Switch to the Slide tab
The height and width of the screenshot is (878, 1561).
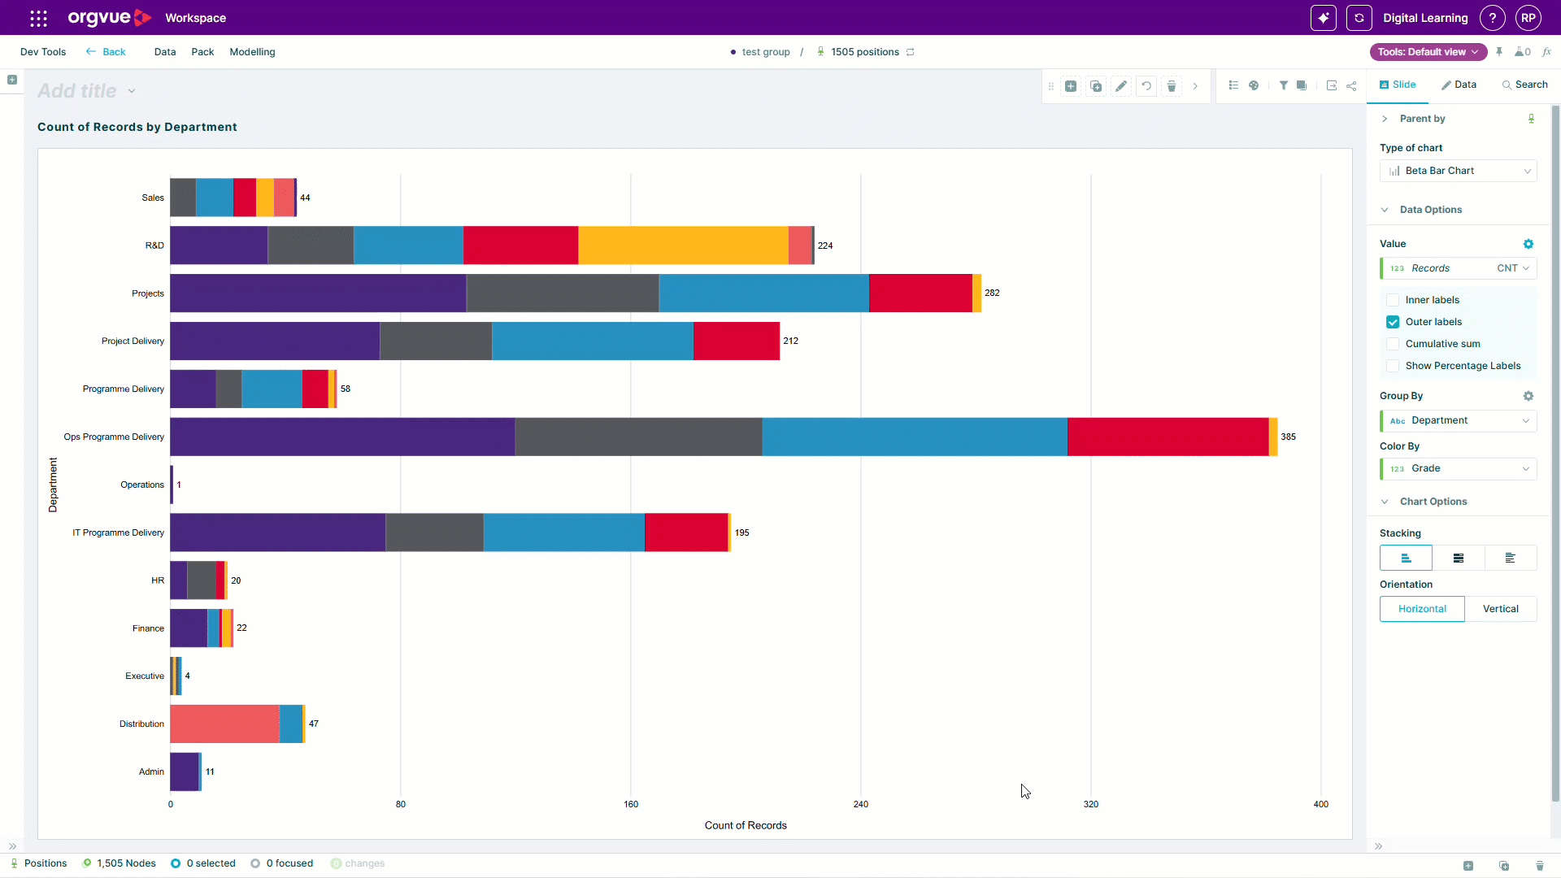click(1398, 85)
